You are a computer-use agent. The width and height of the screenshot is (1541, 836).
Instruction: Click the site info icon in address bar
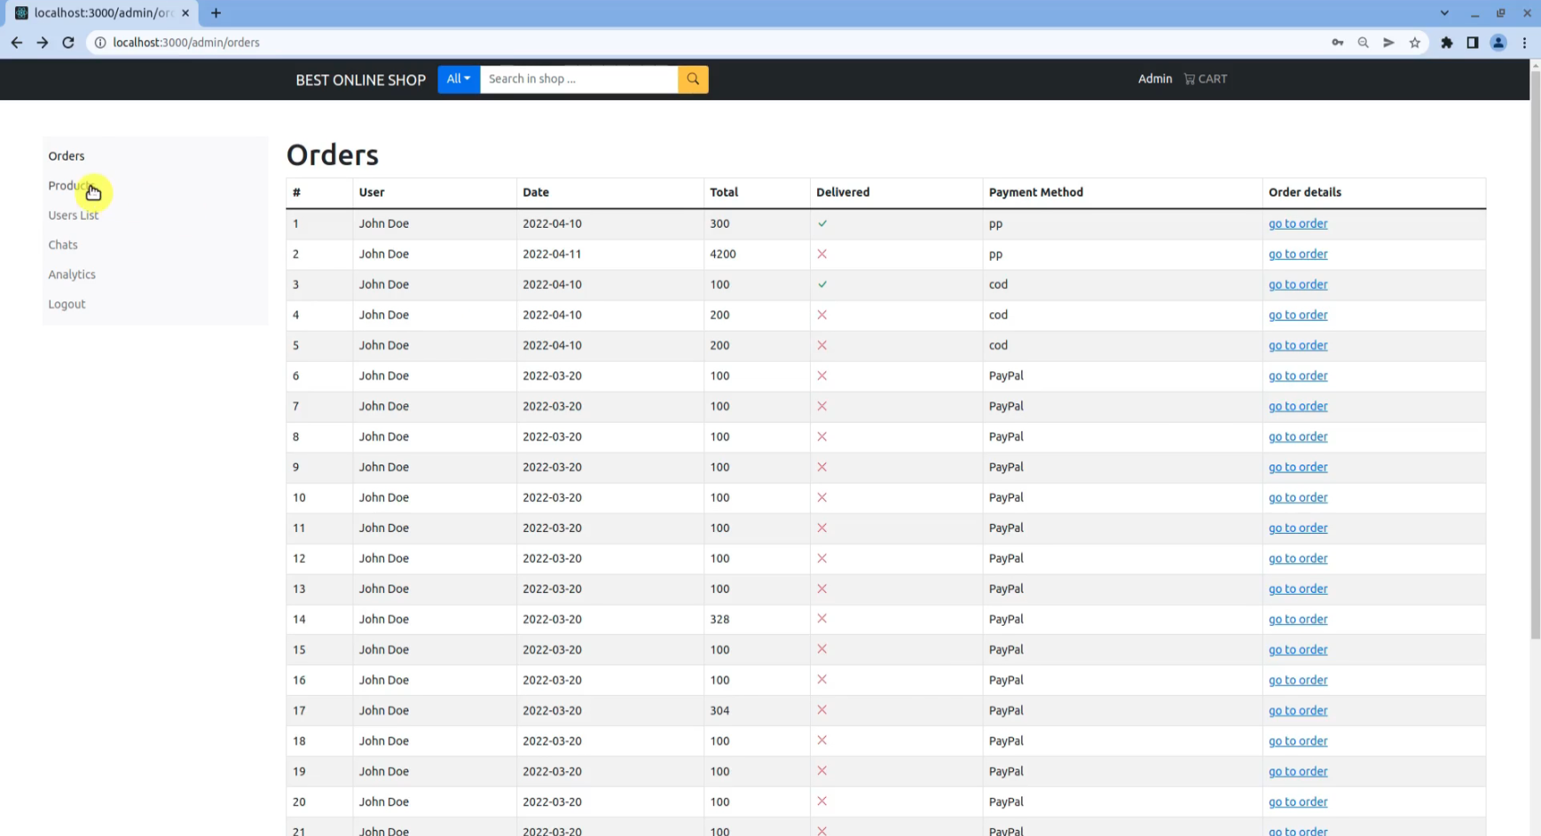pyautogui.click(x=100, y=42)
